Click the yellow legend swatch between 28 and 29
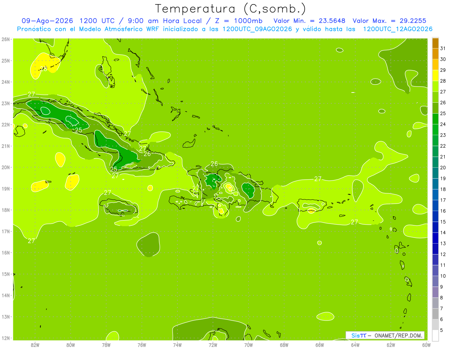 435,76
